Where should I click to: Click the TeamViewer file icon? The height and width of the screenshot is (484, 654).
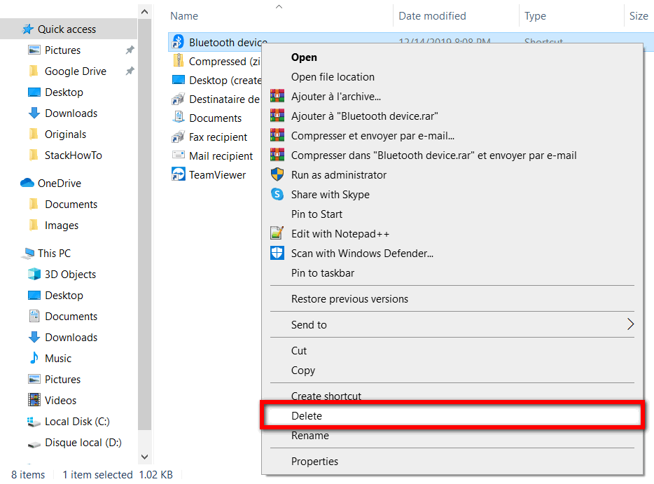(177, 174)
